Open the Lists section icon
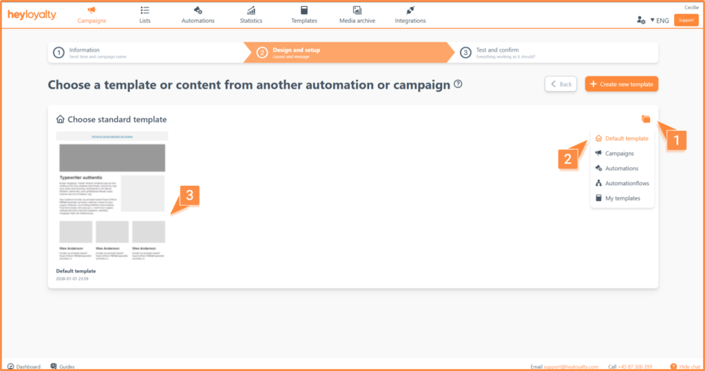Image resolution: width=705 pixels, height=371 pixels. coord(145,10)
